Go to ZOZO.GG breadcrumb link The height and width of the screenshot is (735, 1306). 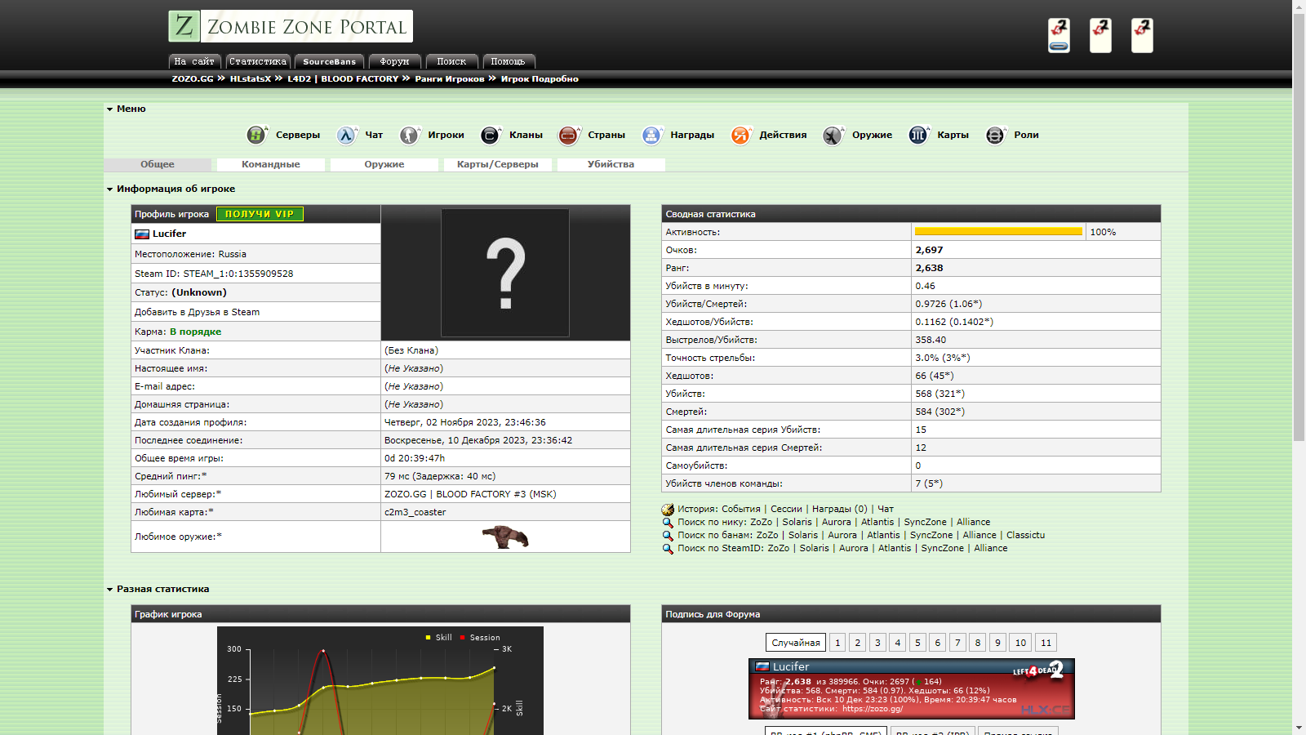(193, 79)
